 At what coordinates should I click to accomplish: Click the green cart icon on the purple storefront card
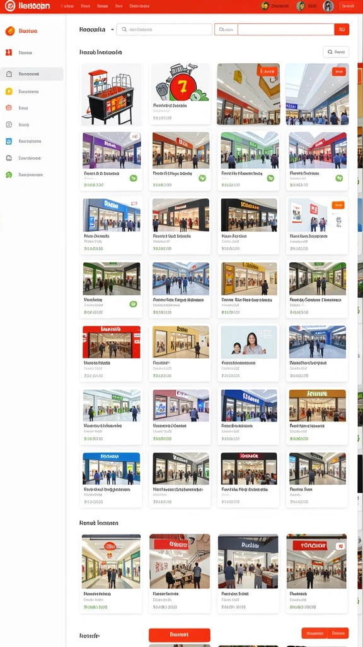coord(133,178)
